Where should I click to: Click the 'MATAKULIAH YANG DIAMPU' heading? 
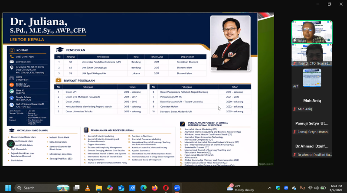tap(32, 131)
